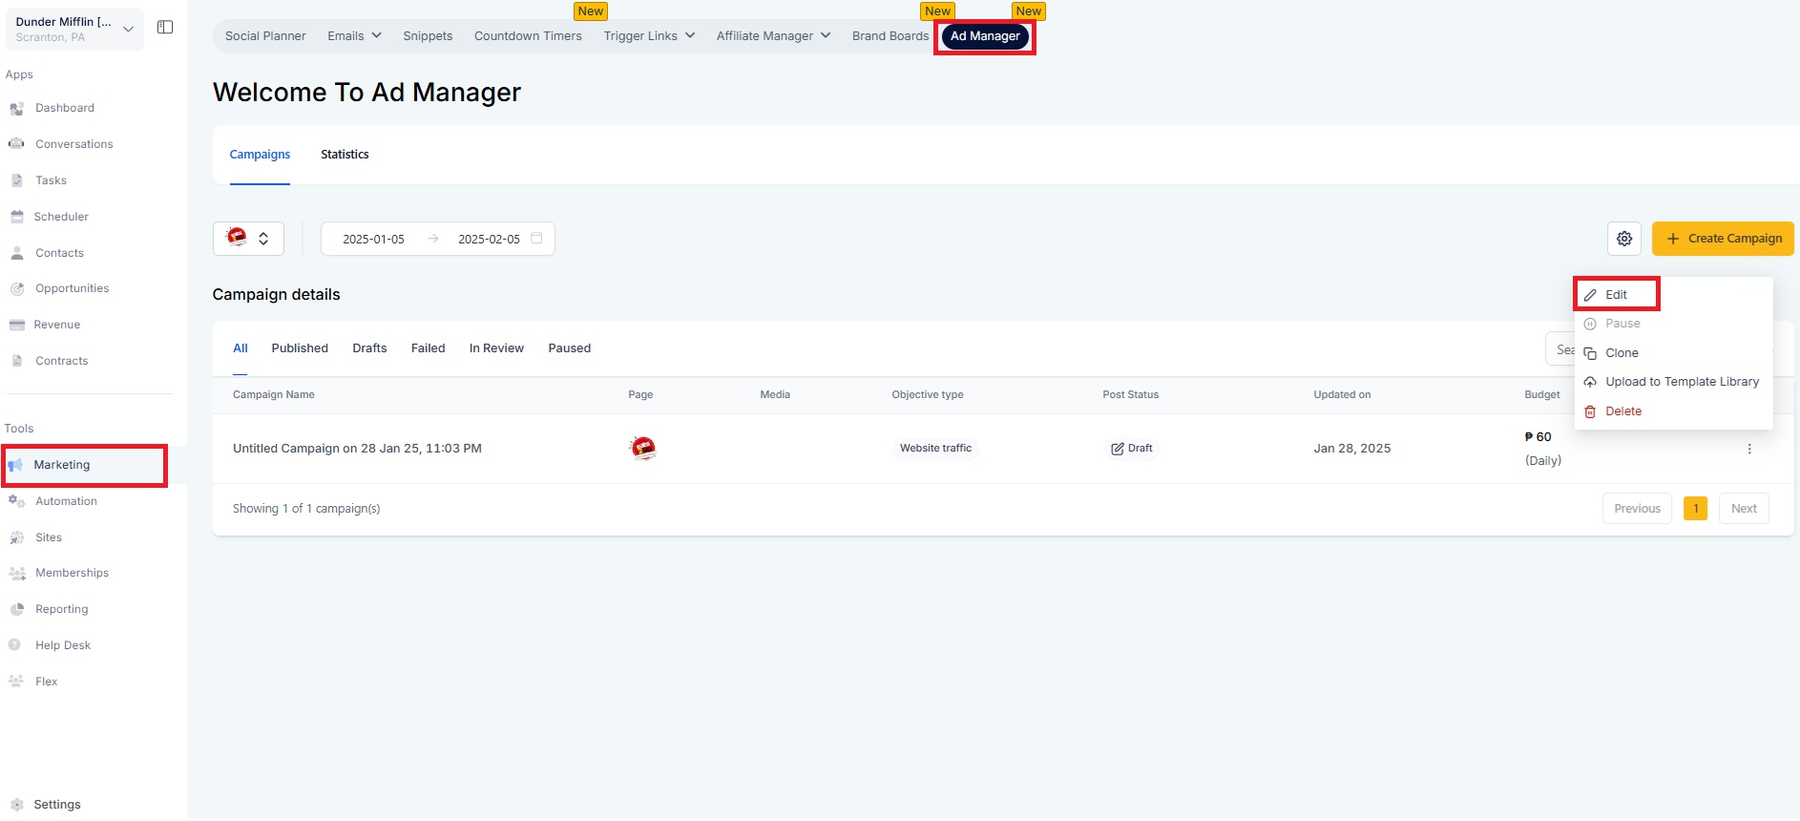The image size is (1800, 821).
Task: Switch account via Dunder Mifflin dropdown
Action: pyautogui.click(x=74, y=29)
